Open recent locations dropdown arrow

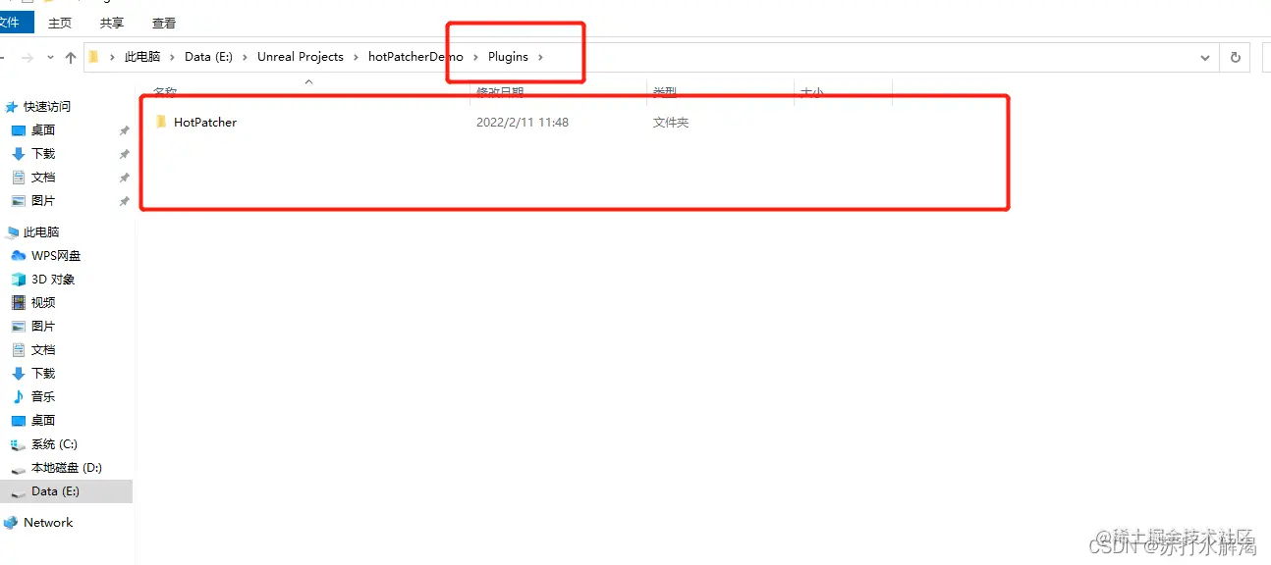coord(50,58)
